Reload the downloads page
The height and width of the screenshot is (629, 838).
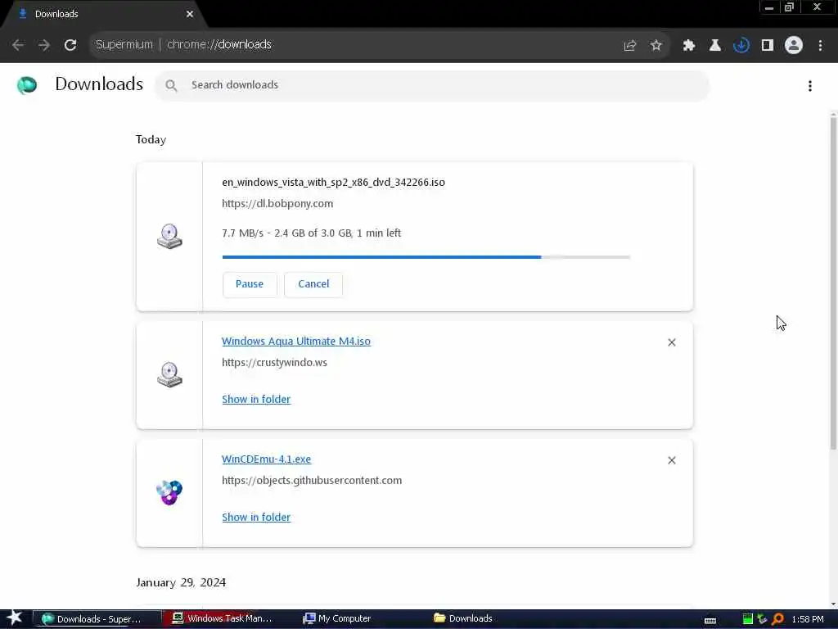(70, 45)
